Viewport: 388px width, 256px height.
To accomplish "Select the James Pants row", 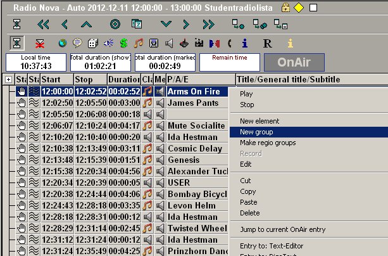I will (122, 103).
